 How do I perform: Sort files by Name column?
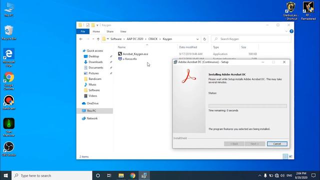[x=121, y=47]
